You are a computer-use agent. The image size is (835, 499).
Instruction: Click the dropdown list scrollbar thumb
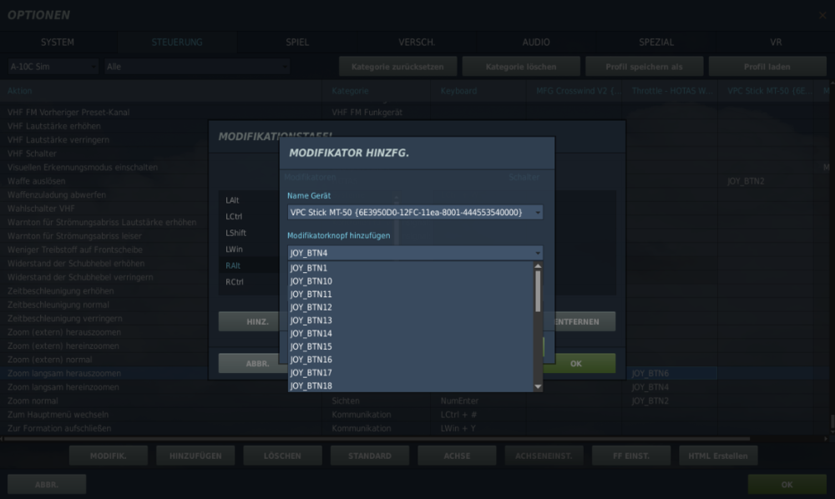pos(538,291)
